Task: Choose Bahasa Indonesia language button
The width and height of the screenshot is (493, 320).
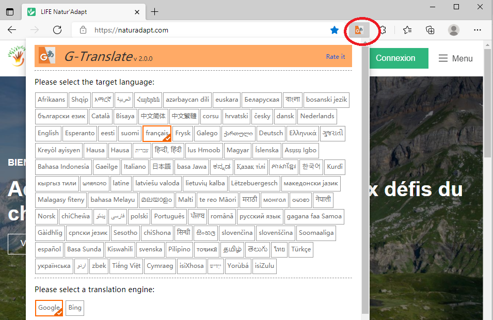Action: pos(63,167)
